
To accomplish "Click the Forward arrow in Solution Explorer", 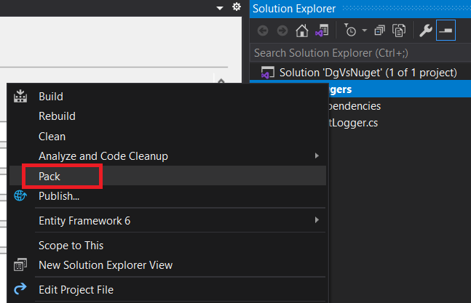I will 282,31.
